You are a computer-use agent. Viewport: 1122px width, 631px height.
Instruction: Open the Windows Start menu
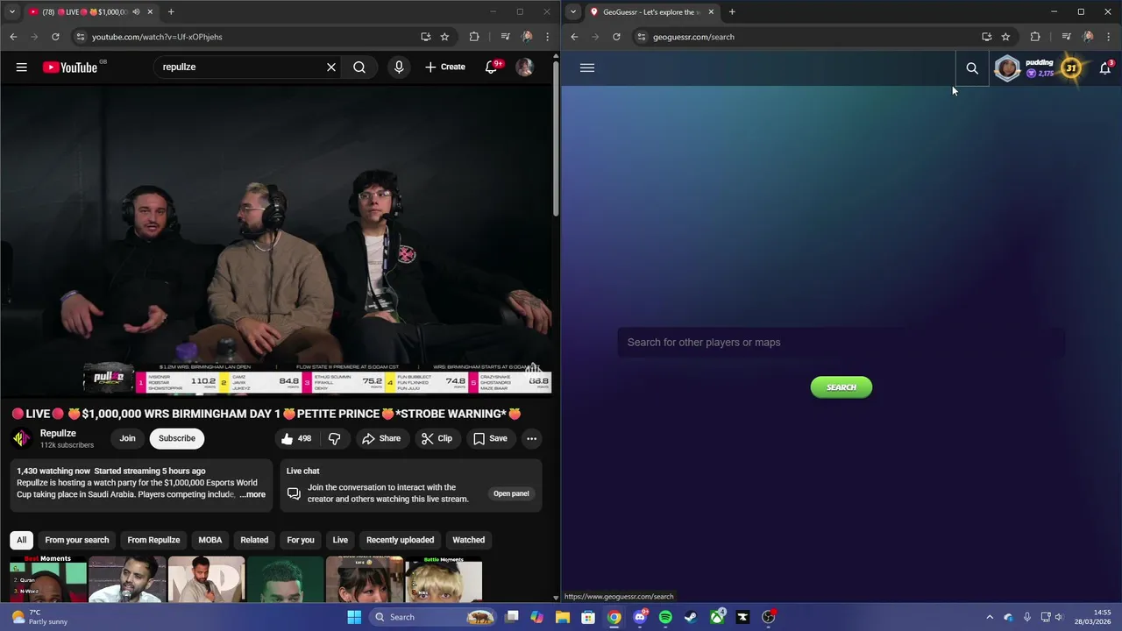354,617
